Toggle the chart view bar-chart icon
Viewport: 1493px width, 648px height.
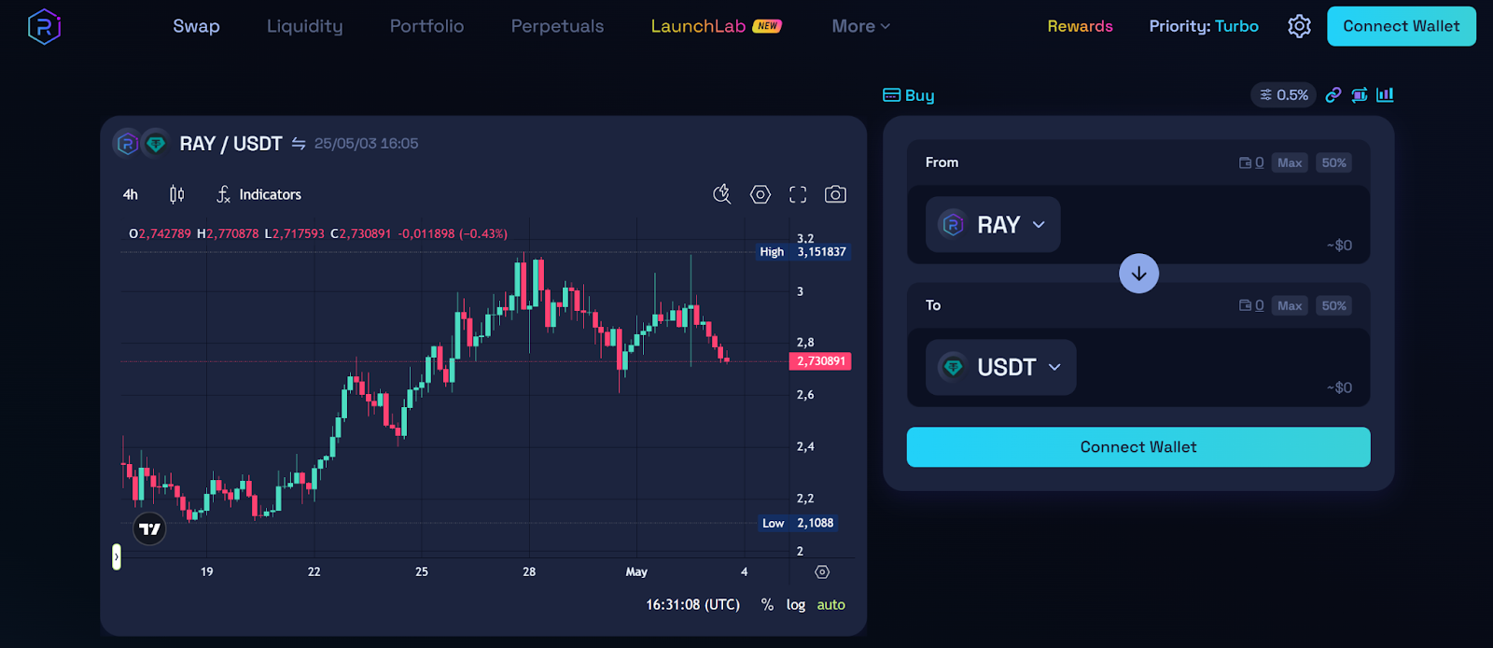tap(1385, 94)
